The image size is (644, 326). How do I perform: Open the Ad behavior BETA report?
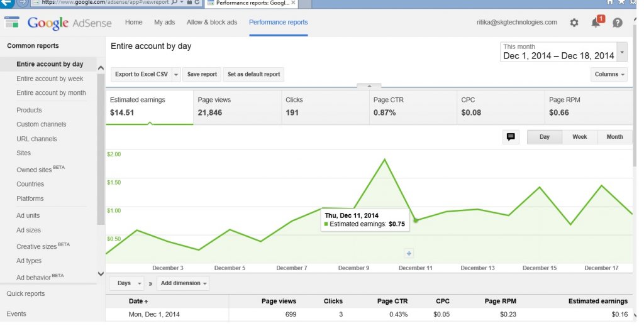(x=40, y=277)
